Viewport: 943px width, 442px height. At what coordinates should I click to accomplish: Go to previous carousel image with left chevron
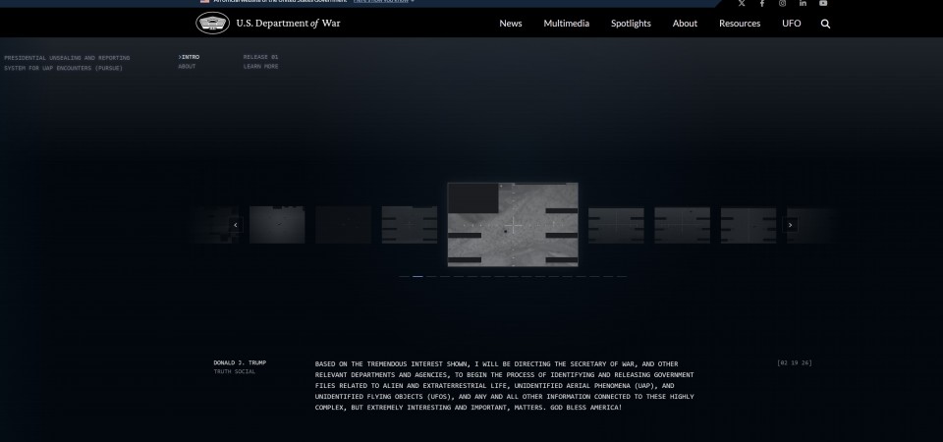pyautogui.click(x=236, y=225)
